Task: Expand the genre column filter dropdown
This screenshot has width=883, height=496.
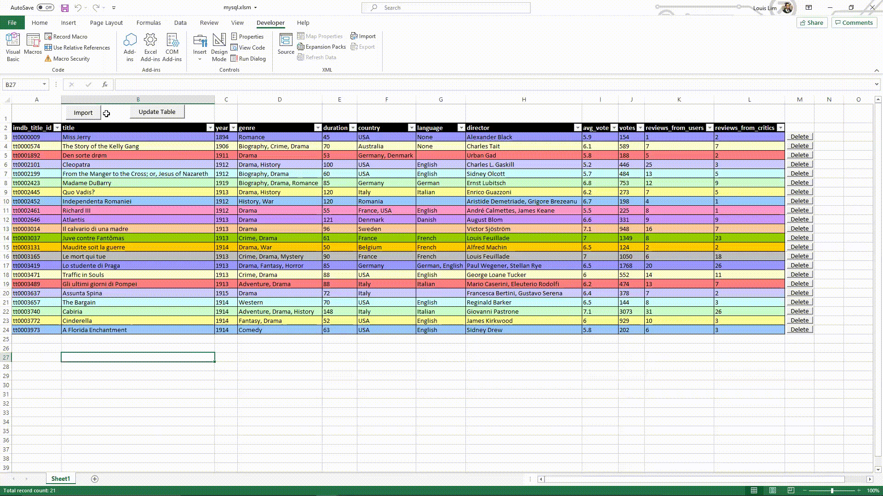Action: tap(317, 128)
